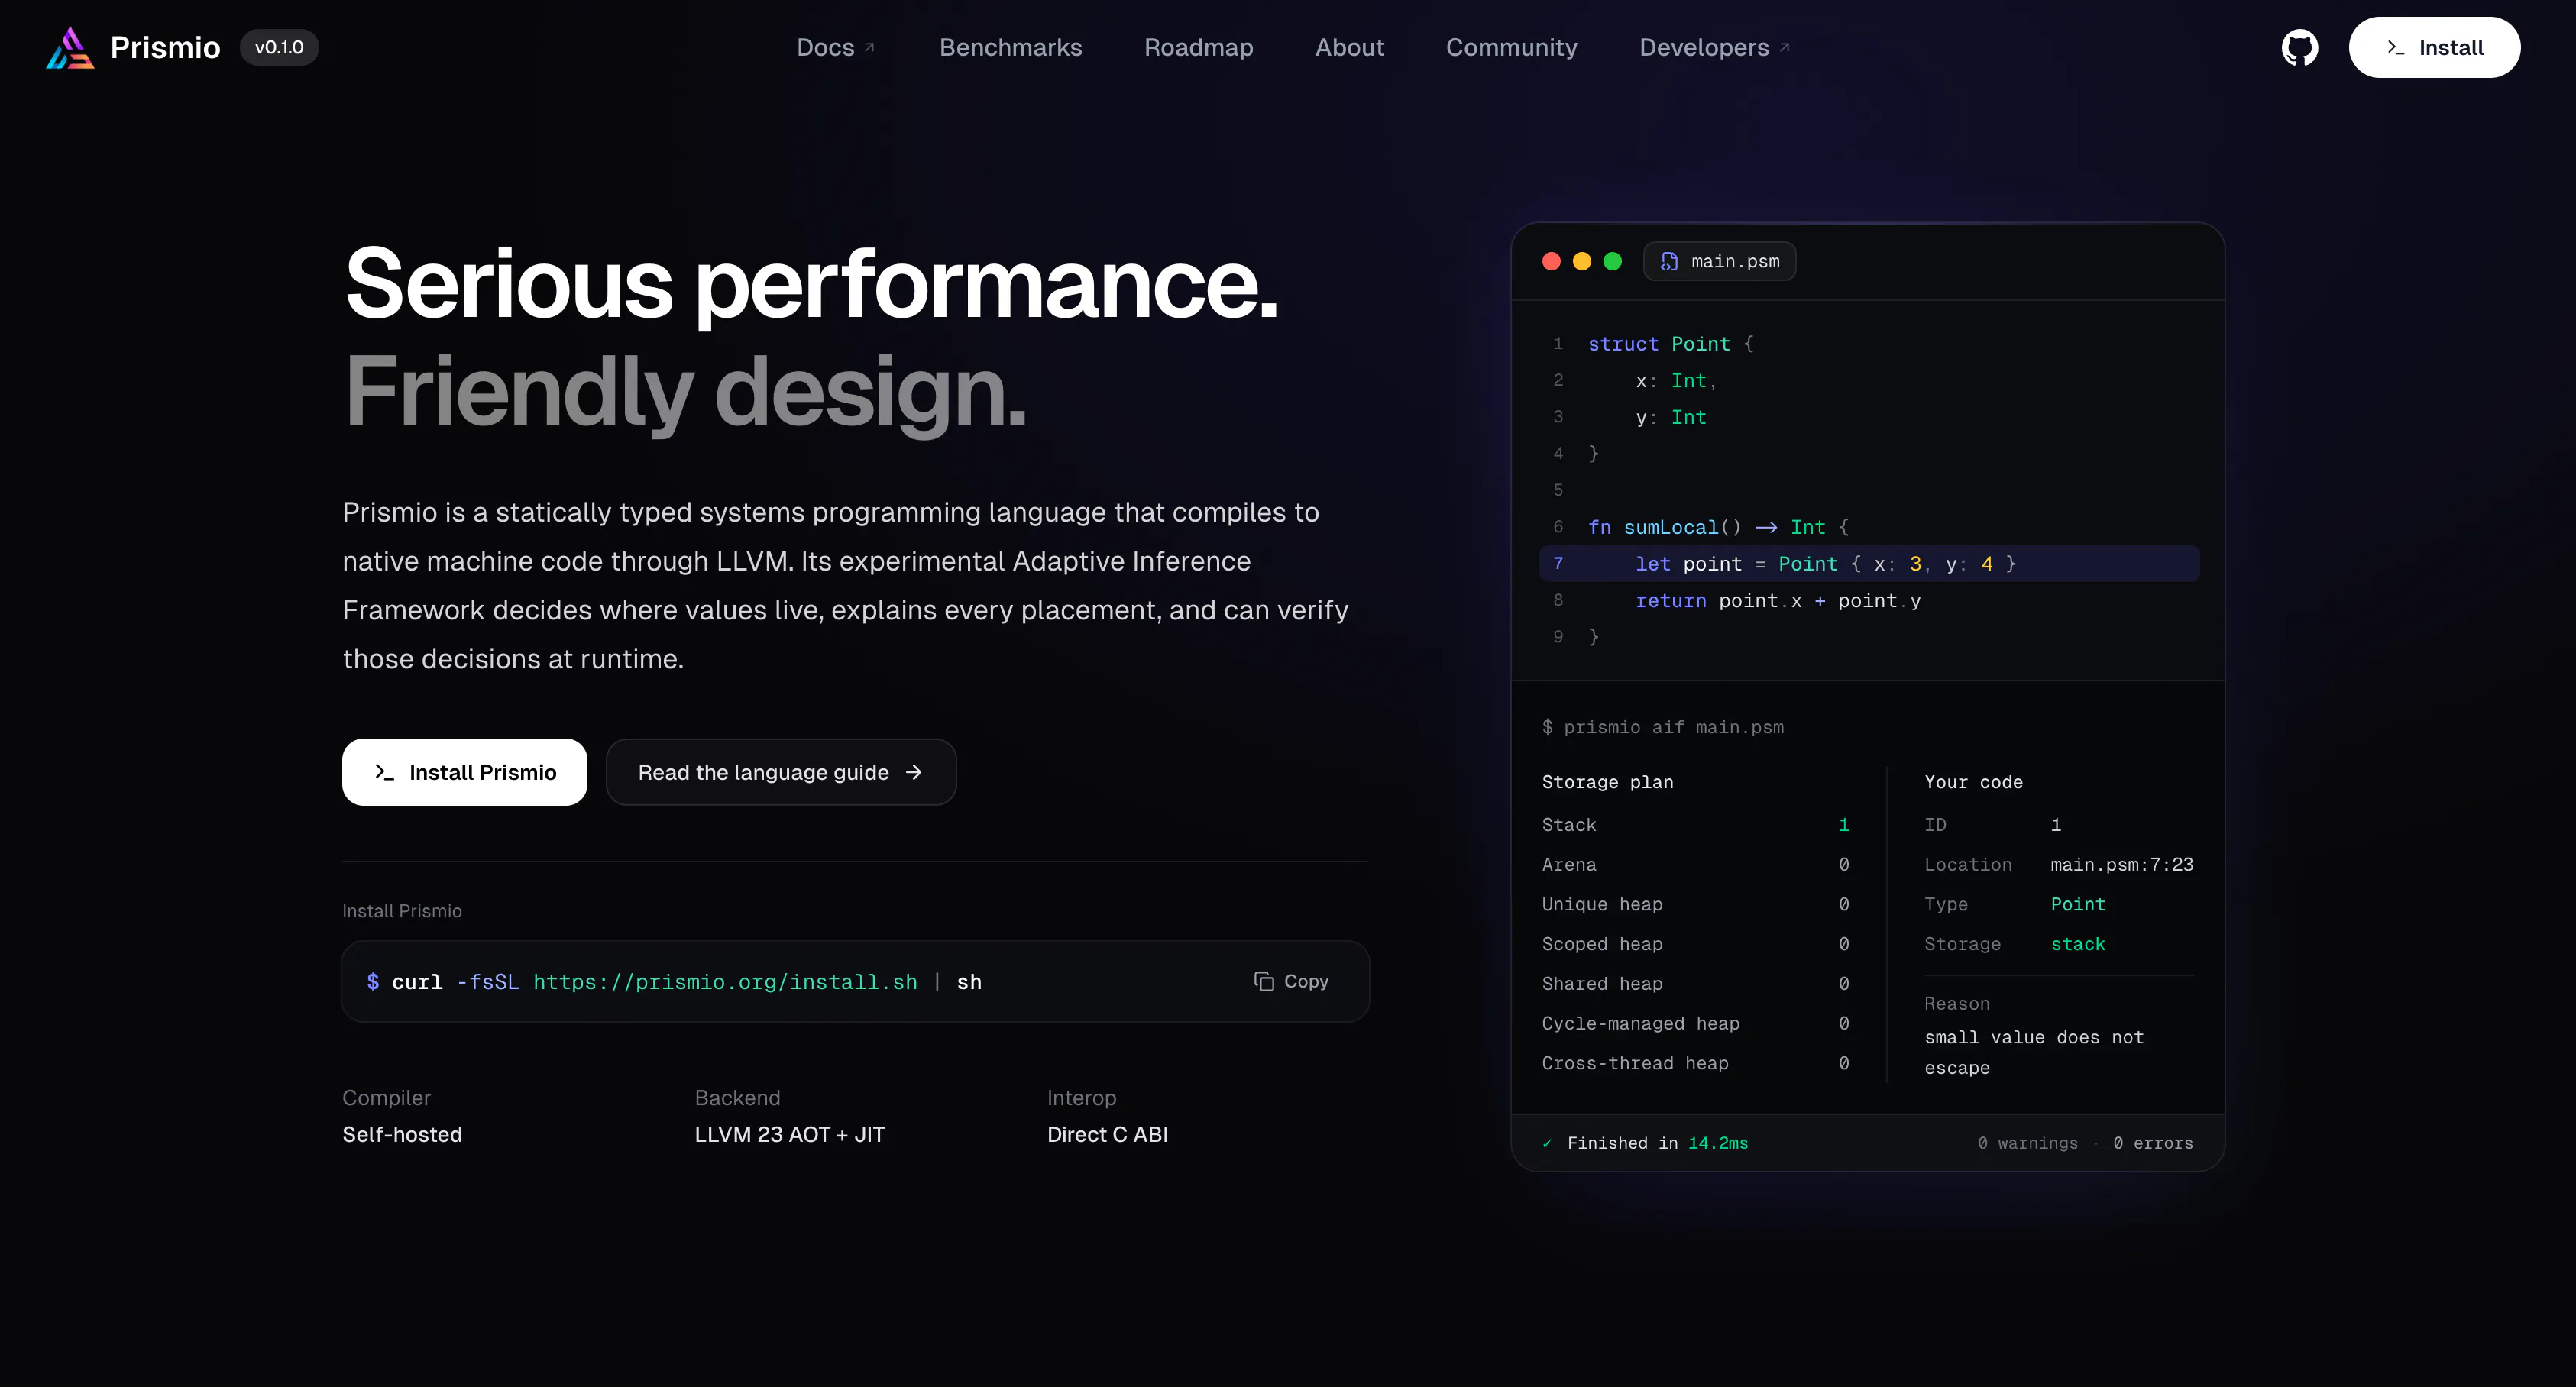Image resolution: width=2576 pixels, height=1387 pixels.
Task: Click the Install button in the header
Action: (2434, 47)
